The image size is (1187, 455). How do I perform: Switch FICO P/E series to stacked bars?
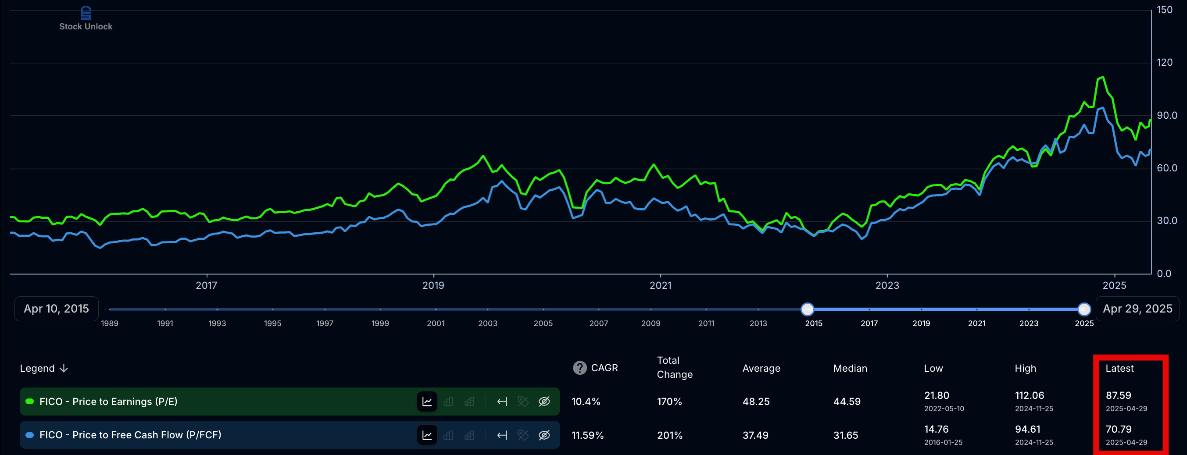tap(469, 402)
